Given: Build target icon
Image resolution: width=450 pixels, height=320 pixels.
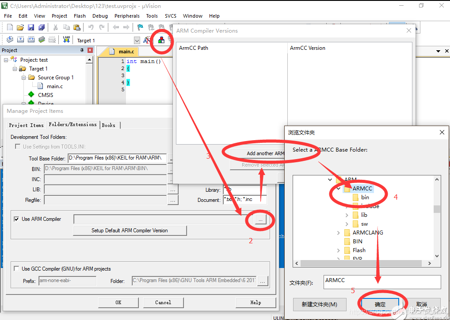Looking at the screenshot, I should click(x=20, y=40).
